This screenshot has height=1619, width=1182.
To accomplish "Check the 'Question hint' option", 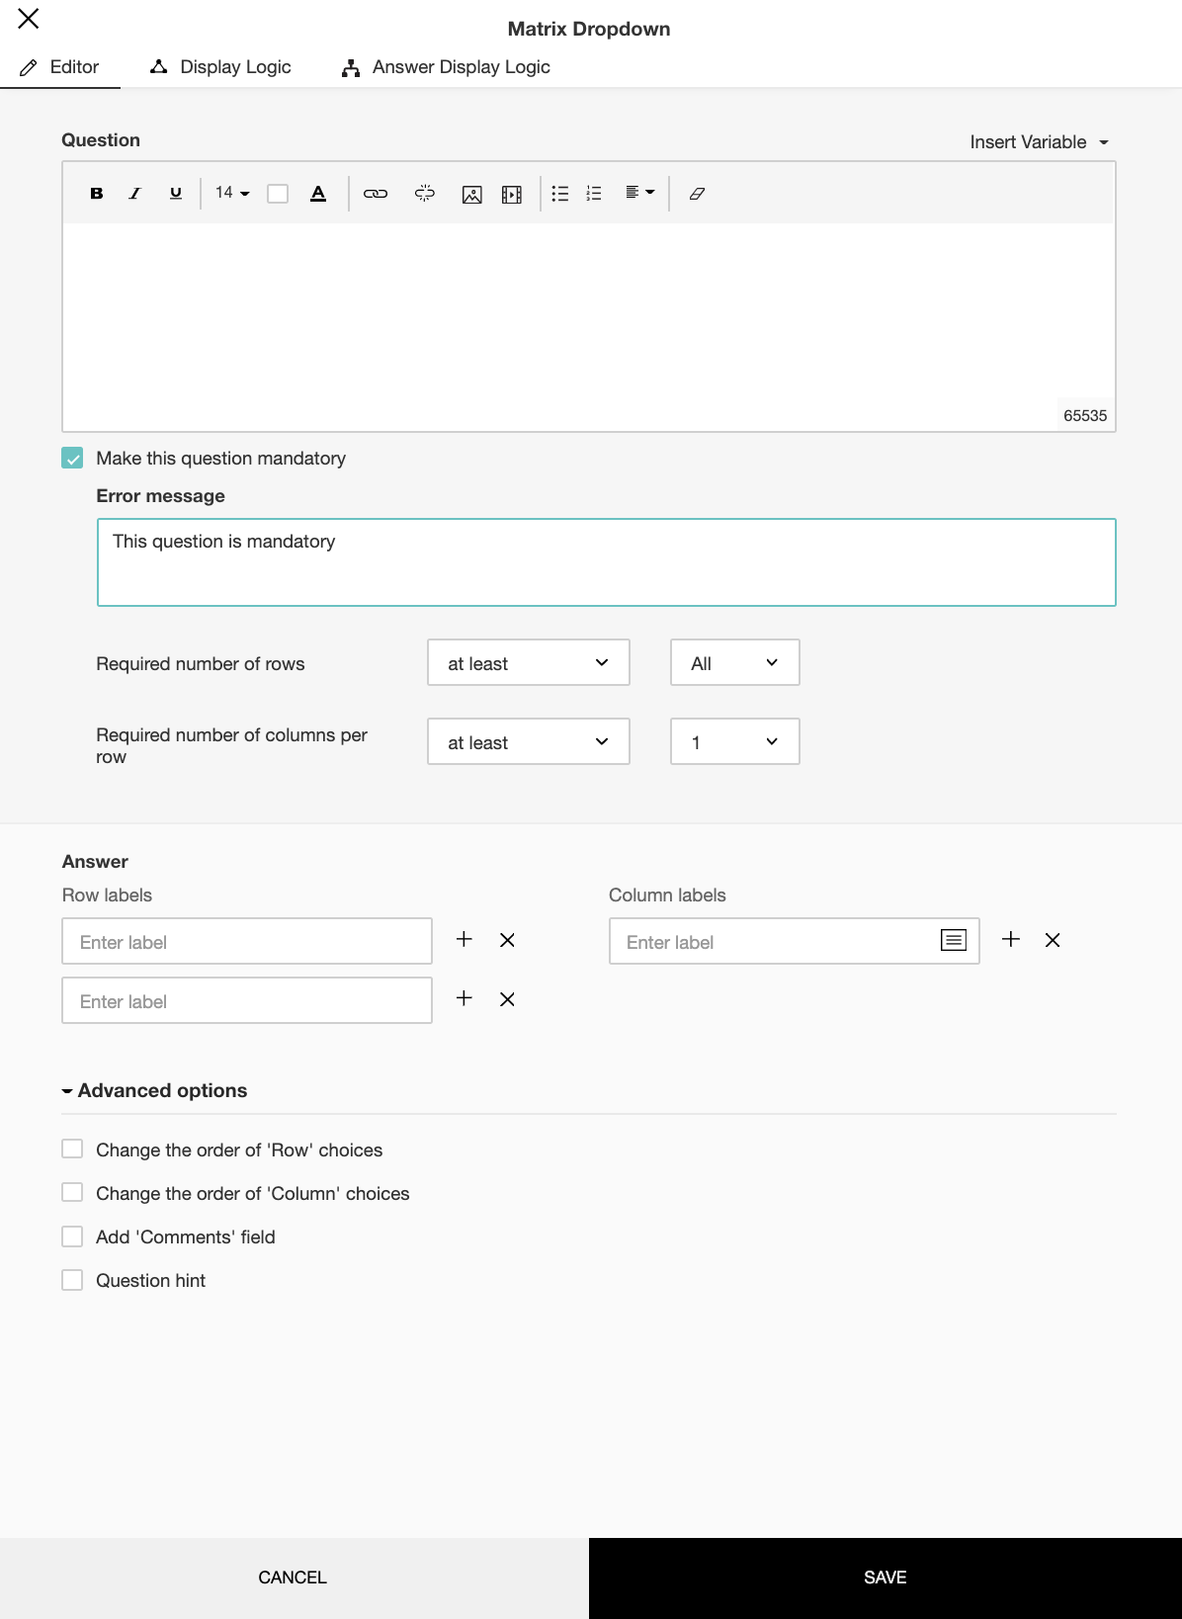I will click(x=72, y=1280).
